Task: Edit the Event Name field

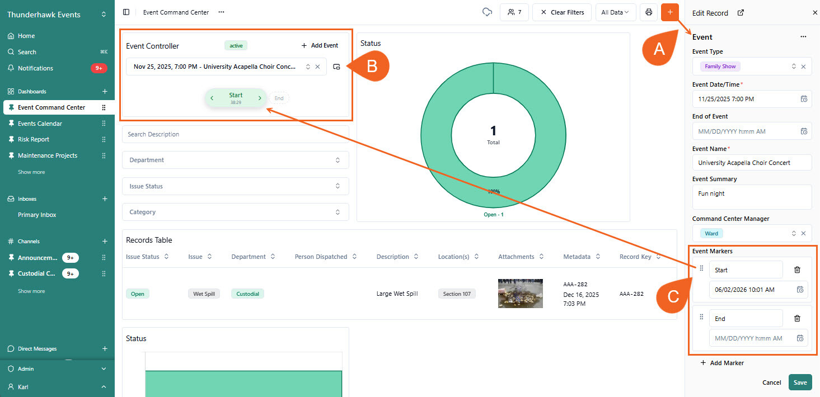Action: (x=752, y=163)
